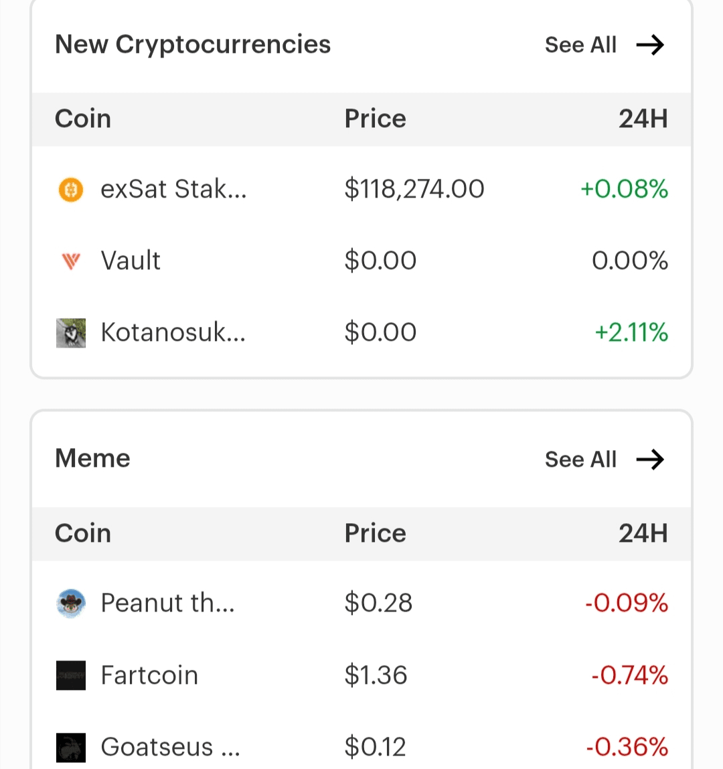The width and height of the screenshot is (723, 769).
Task: Click the exSat Staked coin icon
Action: [x=70, y=190]
